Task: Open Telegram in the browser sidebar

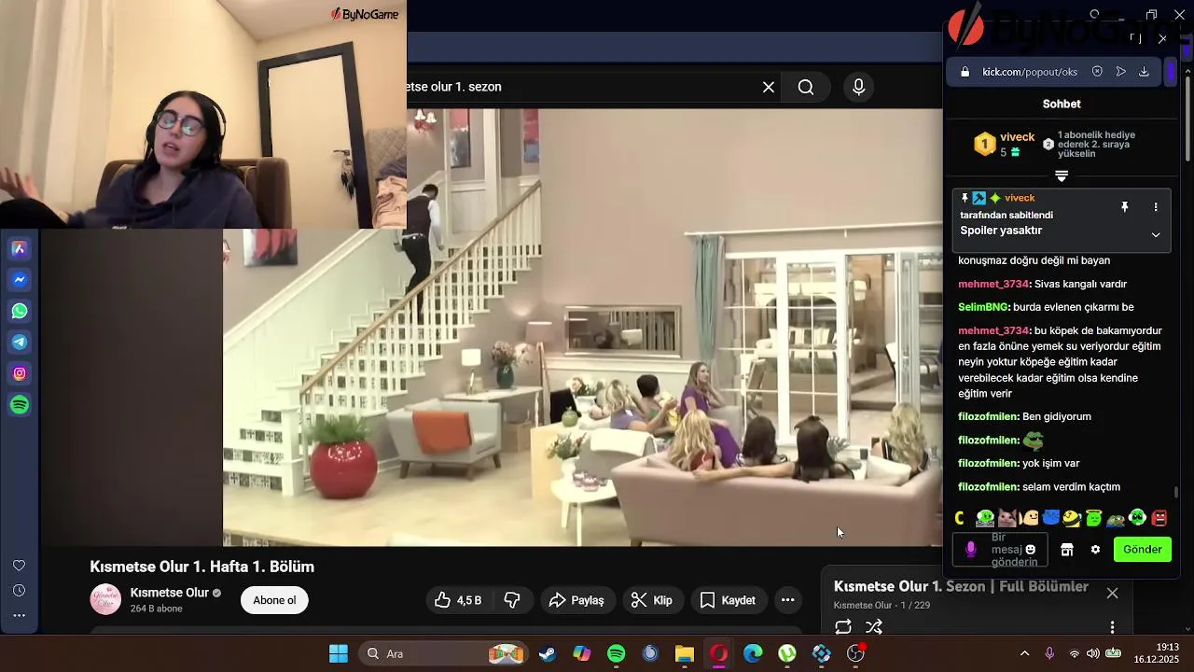Action: [20, 343]
